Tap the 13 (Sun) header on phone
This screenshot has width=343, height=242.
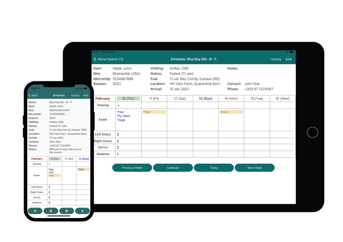tap(83, 159)
